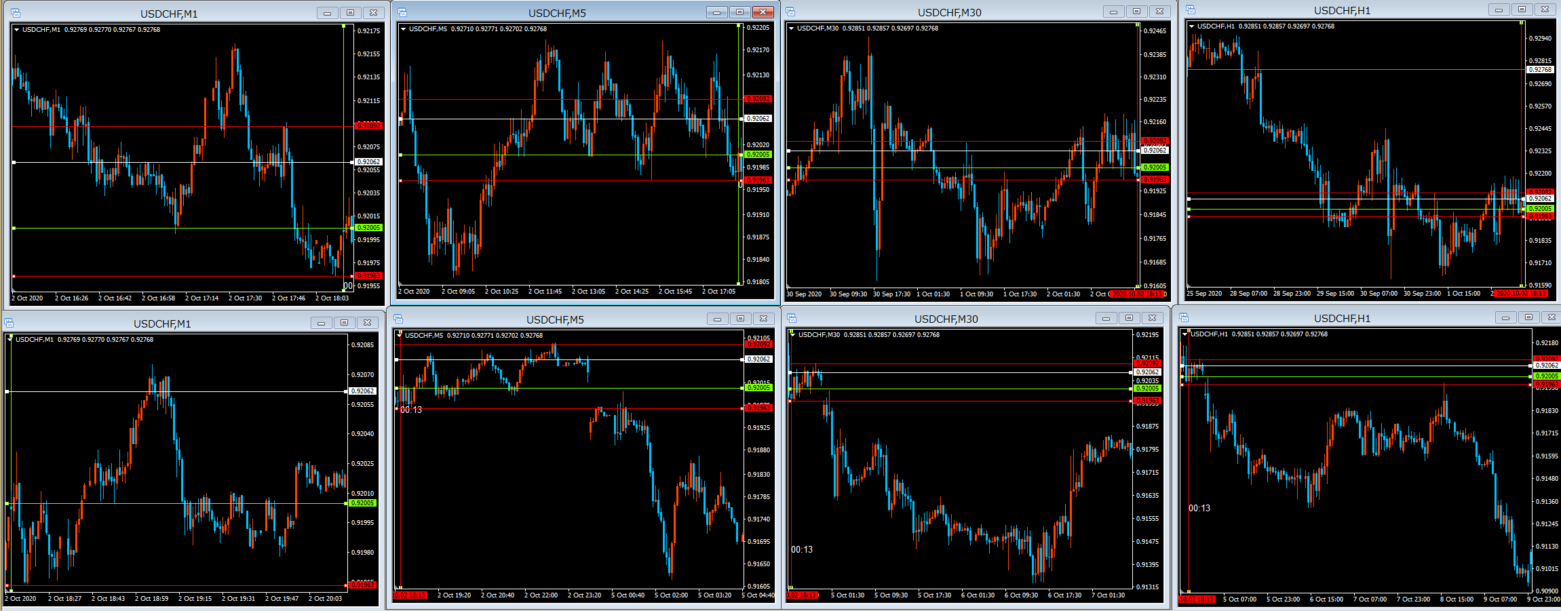1561x611 pixels.
Task: Activate the lower USDCHF,M30 window title bar
Action: [946, 319]
